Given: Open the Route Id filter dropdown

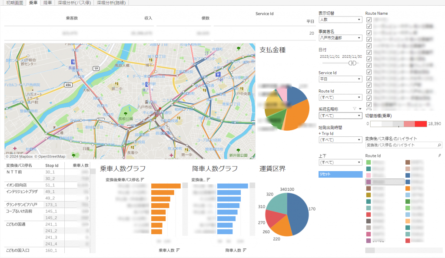Looking at the screenshot, I should [340, 97].
